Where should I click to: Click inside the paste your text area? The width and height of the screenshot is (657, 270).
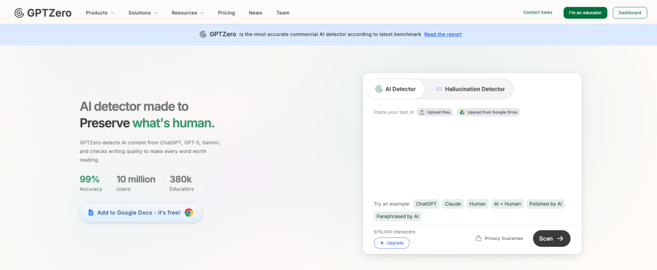click(x=472, y=154)
